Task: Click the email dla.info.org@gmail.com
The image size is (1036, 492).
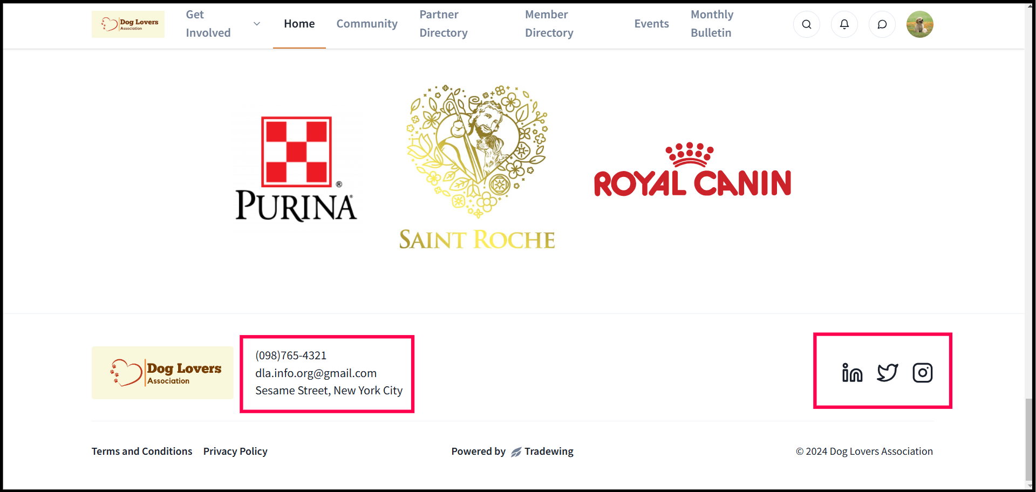Action: 316,373
